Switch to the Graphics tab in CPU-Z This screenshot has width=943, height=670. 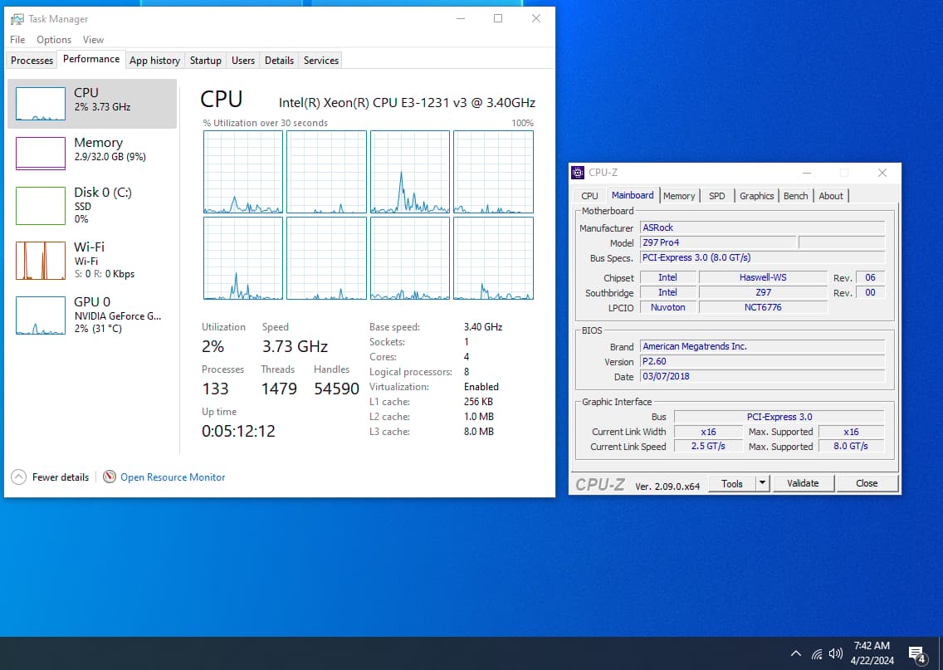756,196
